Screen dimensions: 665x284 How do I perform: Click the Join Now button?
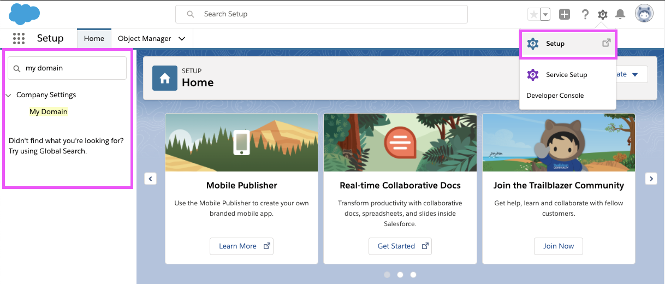point(558,246)
